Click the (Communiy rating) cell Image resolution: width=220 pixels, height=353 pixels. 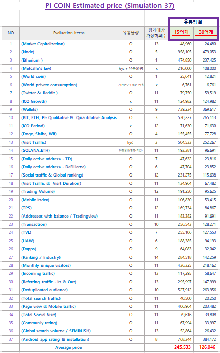[x=69, y=323]
